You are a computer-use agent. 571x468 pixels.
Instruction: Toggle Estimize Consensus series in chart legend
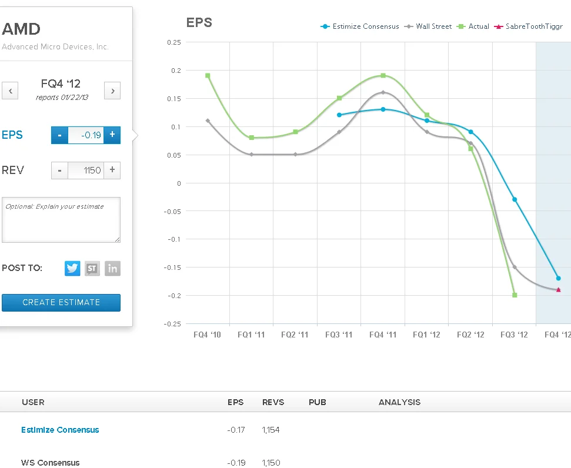360,26
